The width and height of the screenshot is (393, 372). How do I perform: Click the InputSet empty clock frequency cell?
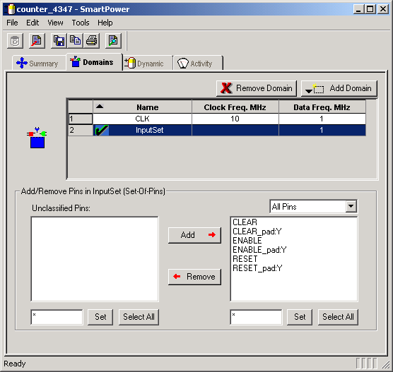tap(235, 130)
